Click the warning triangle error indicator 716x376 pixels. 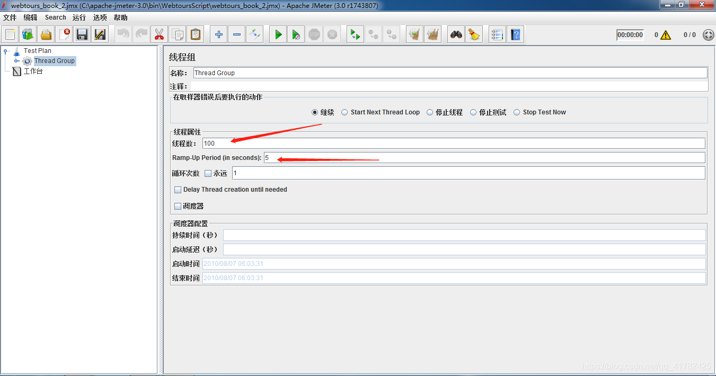click(x=666, y=35)
